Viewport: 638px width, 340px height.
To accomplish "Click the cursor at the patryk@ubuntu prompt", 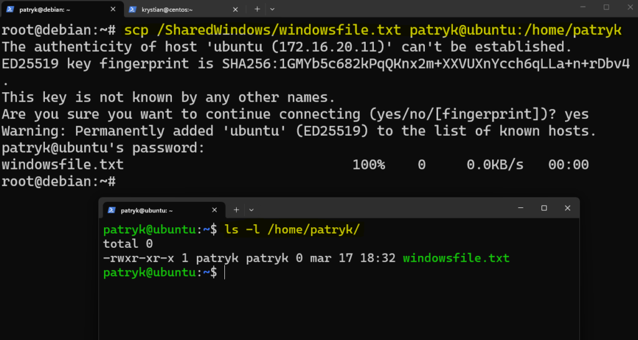I will click(x=224, y=273).
